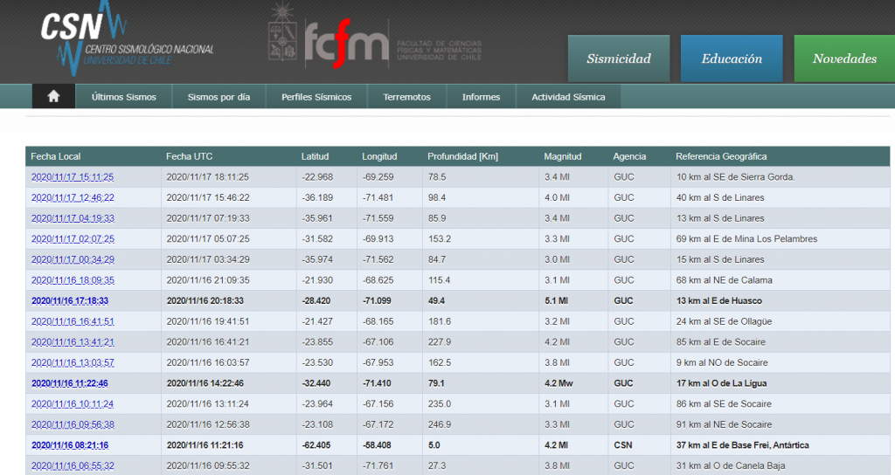Open the Perfiles Sísmicos menu

[316, 97]
